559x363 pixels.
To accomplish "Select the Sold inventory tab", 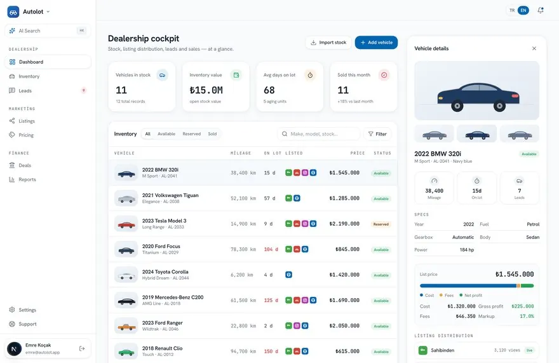I will click(x=212, y=134).
